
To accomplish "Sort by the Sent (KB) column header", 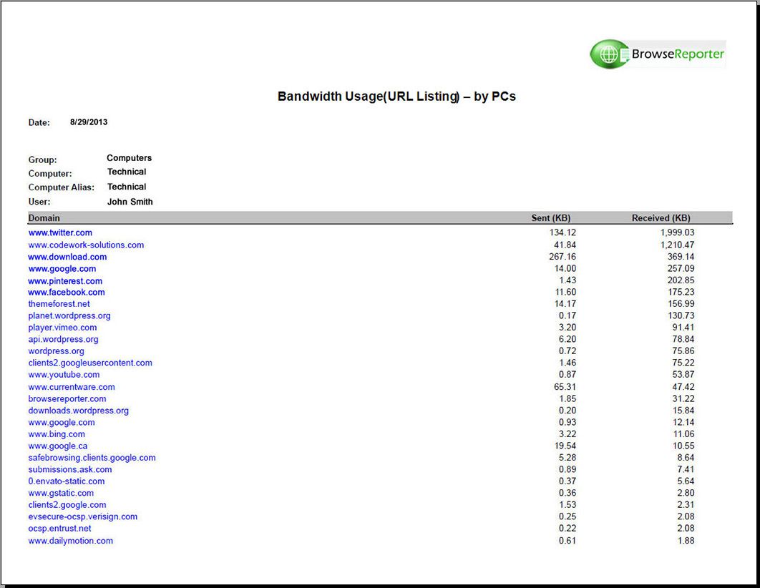I will (551, 217).
